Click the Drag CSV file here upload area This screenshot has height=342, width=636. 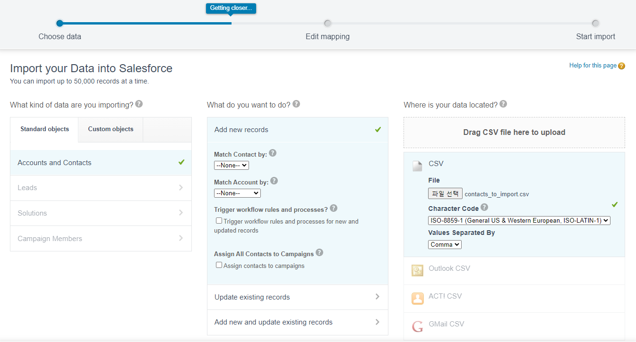(514, 133)
